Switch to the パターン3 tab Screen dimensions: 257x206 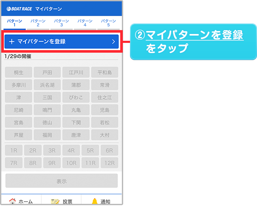(61, 23)
